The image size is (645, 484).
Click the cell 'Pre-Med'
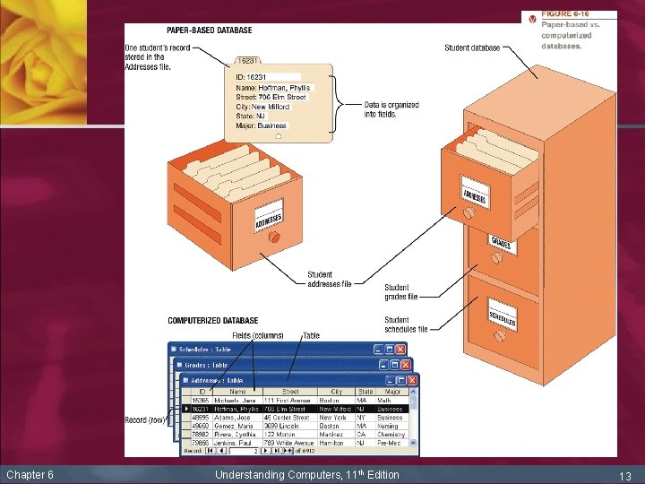392,443
